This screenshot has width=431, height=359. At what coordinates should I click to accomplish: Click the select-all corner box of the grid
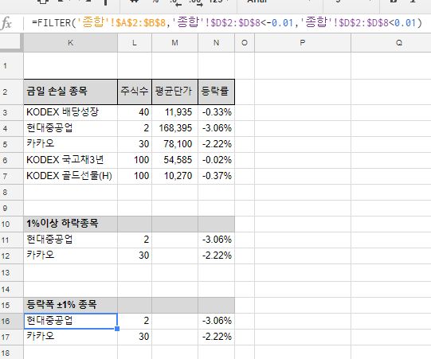pos(11,42)
